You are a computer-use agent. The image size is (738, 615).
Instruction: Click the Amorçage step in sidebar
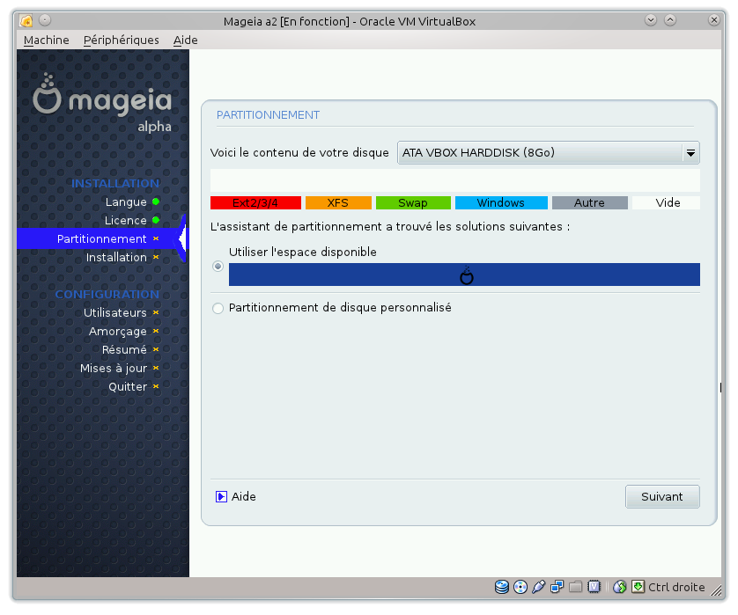(118, 332)
